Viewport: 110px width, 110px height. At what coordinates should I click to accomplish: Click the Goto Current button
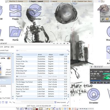coord(60,102)
